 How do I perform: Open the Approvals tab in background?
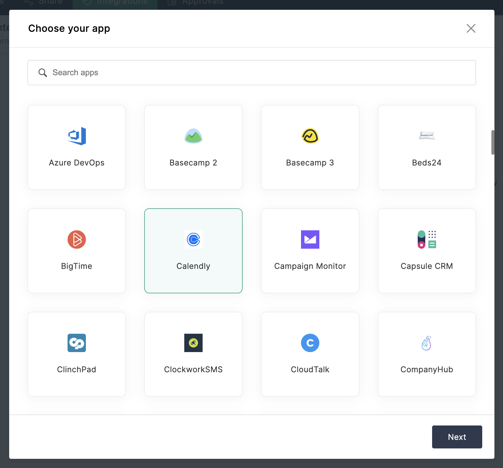(x=196, y=3)
